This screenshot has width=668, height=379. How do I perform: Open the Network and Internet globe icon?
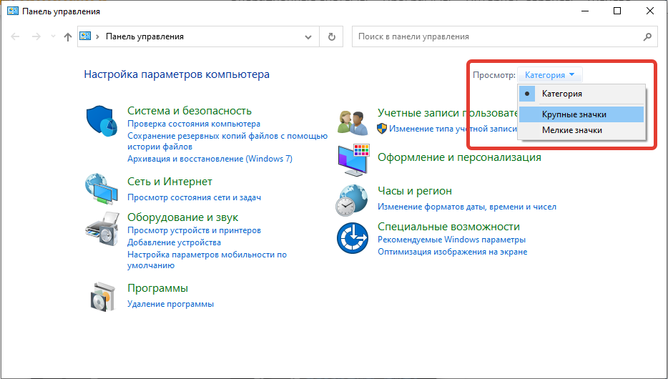[x=102, y=189]
